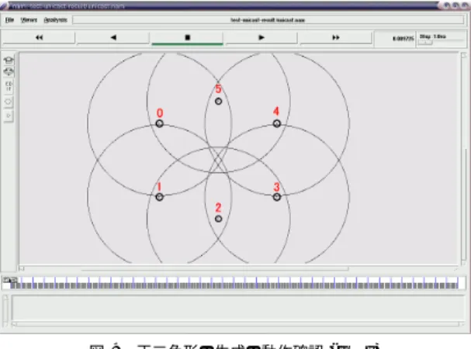
Task: Select node 3 in the topology
Action: tap(277, 197)
